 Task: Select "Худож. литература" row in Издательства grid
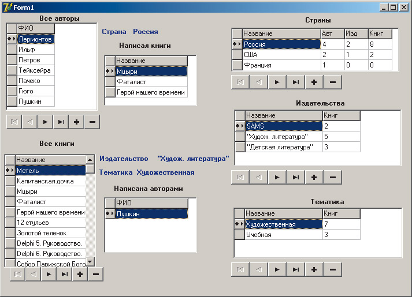tap(284, 137)
